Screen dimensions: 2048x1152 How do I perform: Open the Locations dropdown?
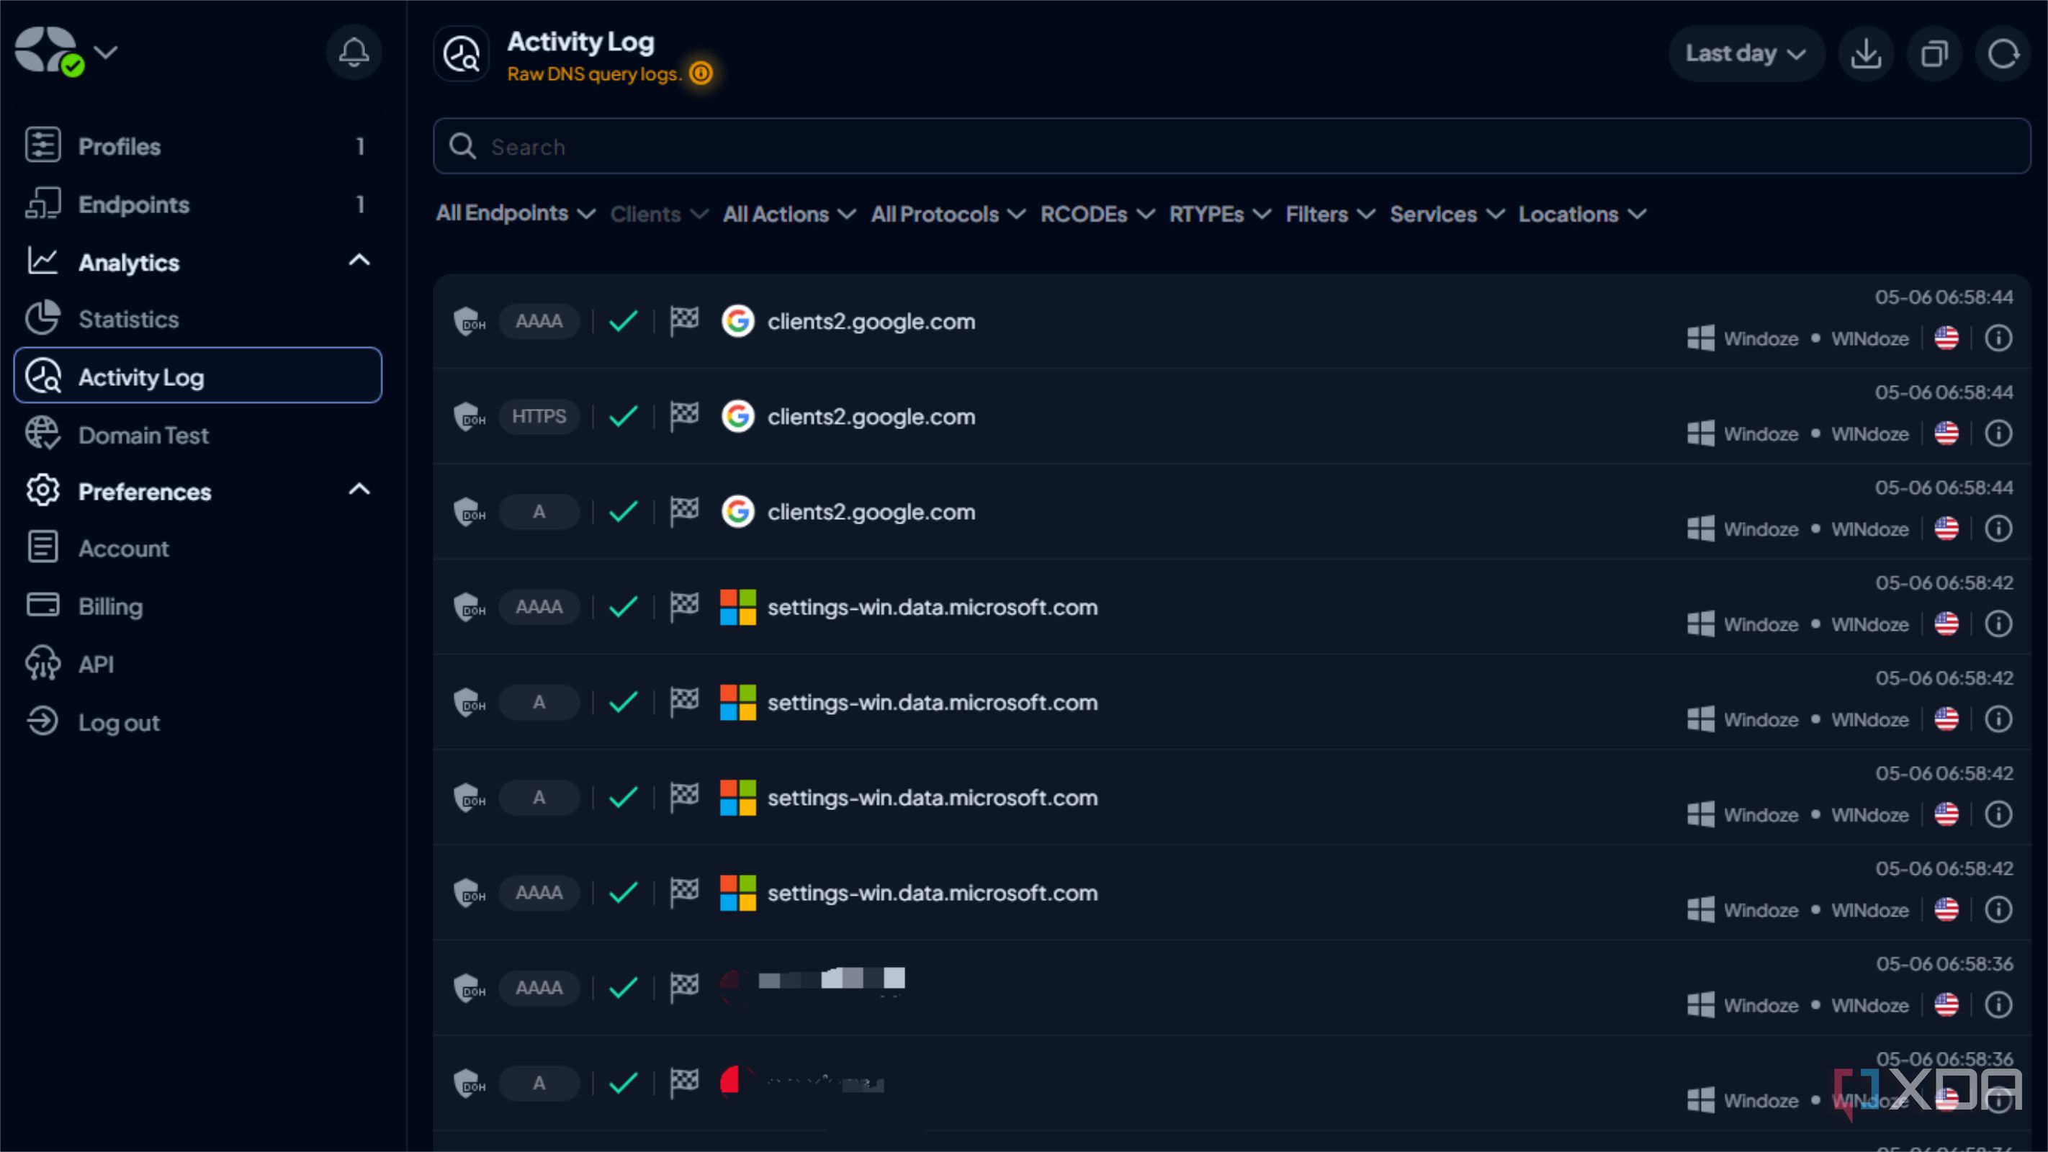1582,214
